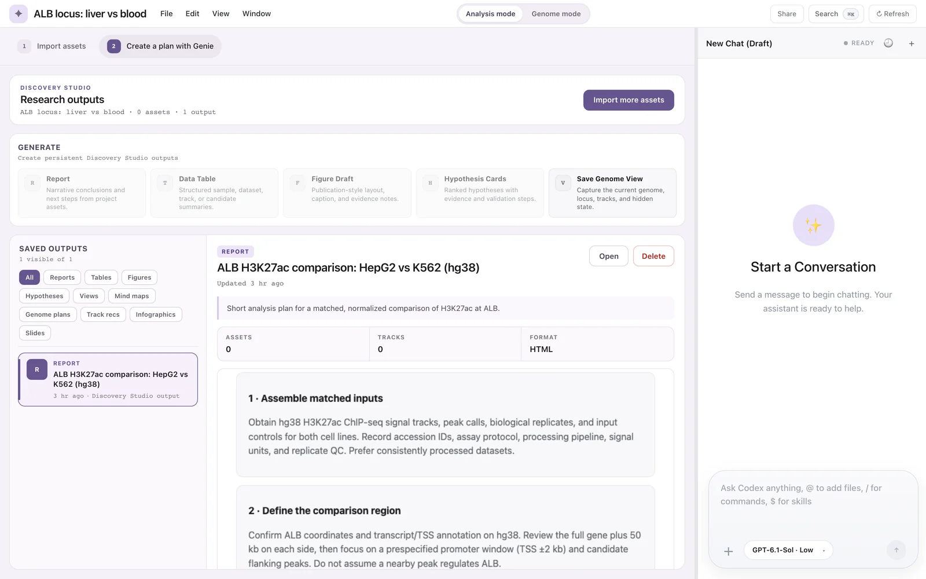926x579 pixels.
Task: Click the T icon on Data Table card
Action: tap(165, 183)
